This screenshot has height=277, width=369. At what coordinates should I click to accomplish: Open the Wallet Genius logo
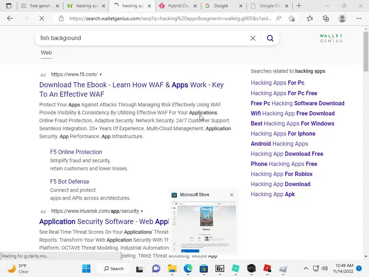pyautogui.click(x=331, y=38)
